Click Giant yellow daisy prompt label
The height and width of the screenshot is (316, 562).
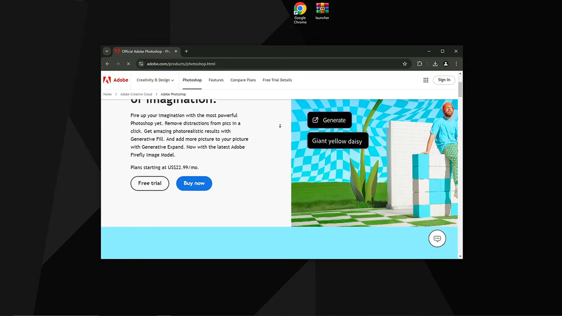click(337, 141)
